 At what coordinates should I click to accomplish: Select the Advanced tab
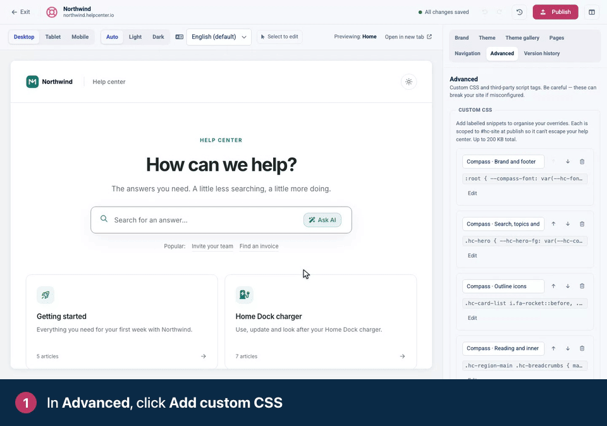(502, 53)
